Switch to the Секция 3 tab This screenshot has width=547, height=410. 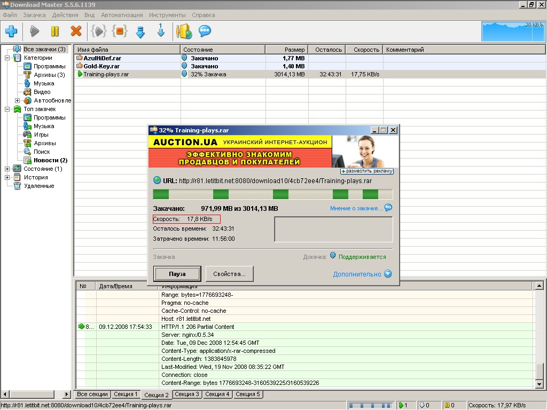187,395
